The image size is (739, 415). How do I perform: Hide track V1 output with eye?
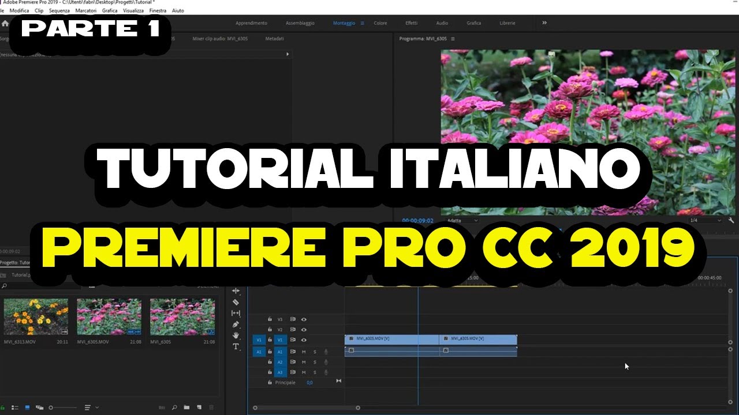pyautogui.click(x=304, y=340)
